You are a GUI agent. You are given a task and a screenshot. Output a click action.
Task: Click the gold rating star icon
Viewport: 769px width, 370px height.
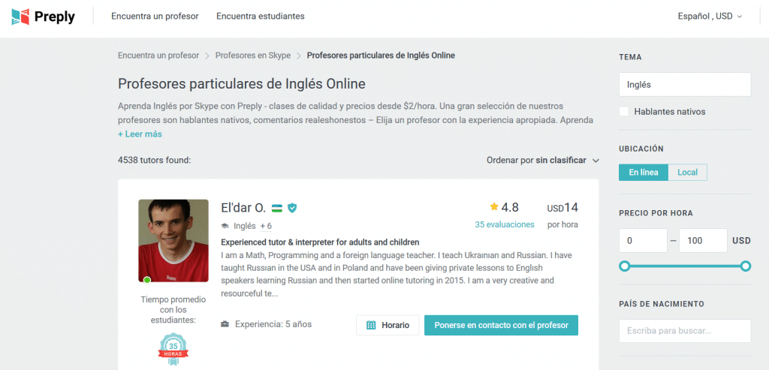(x=494, y=207)
